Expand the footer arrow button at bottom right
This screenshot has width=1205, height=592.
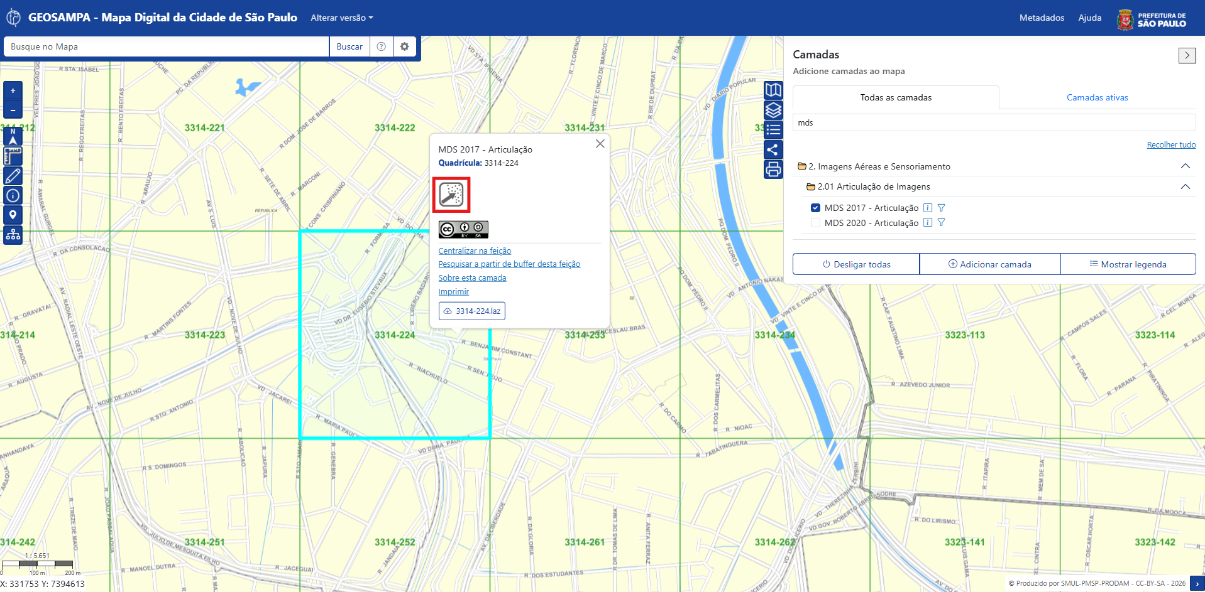[1197, 584]
